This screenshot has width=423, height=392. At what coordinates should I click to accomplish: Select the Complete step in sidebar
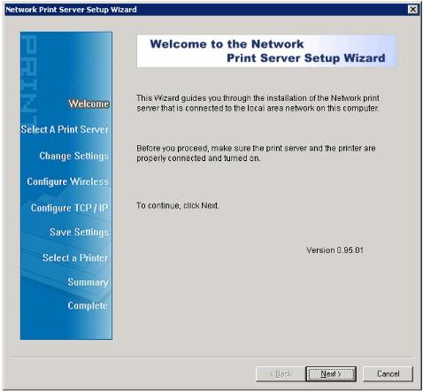[x=88, y=305]
